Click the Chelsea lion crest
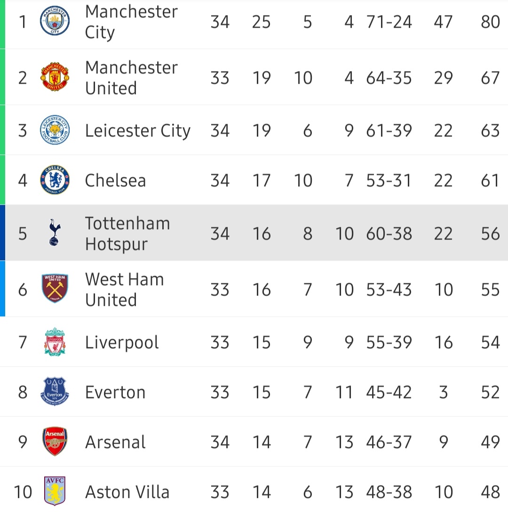The height and width of the screenshot is (514, 508). [x=55, y=180]
